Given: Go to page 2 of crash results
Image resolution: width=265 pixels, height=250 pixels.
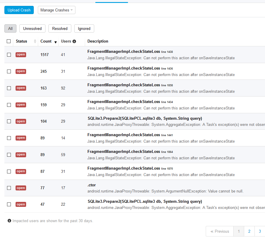Looking at the screenshot, I should (249, 231).
